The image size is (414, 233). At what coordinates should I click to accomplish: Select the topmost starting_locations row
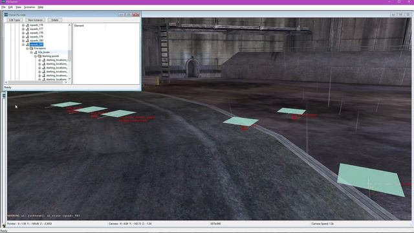pos(56,60)
